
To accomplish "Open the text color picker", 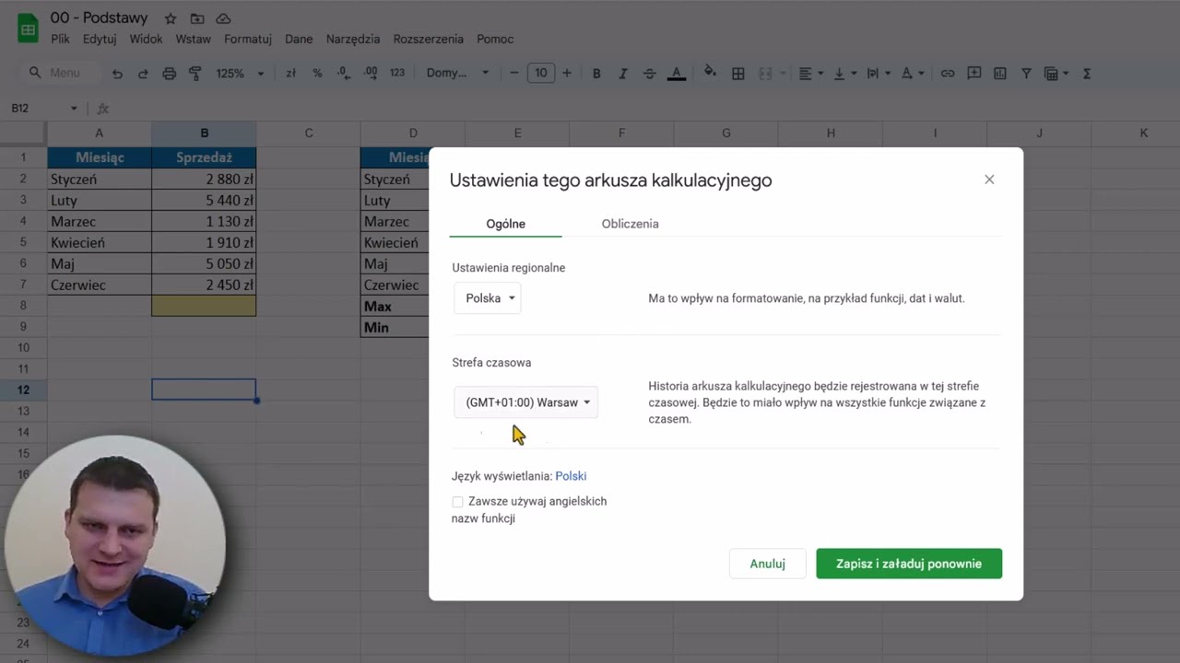I will (x=676, y=74).
